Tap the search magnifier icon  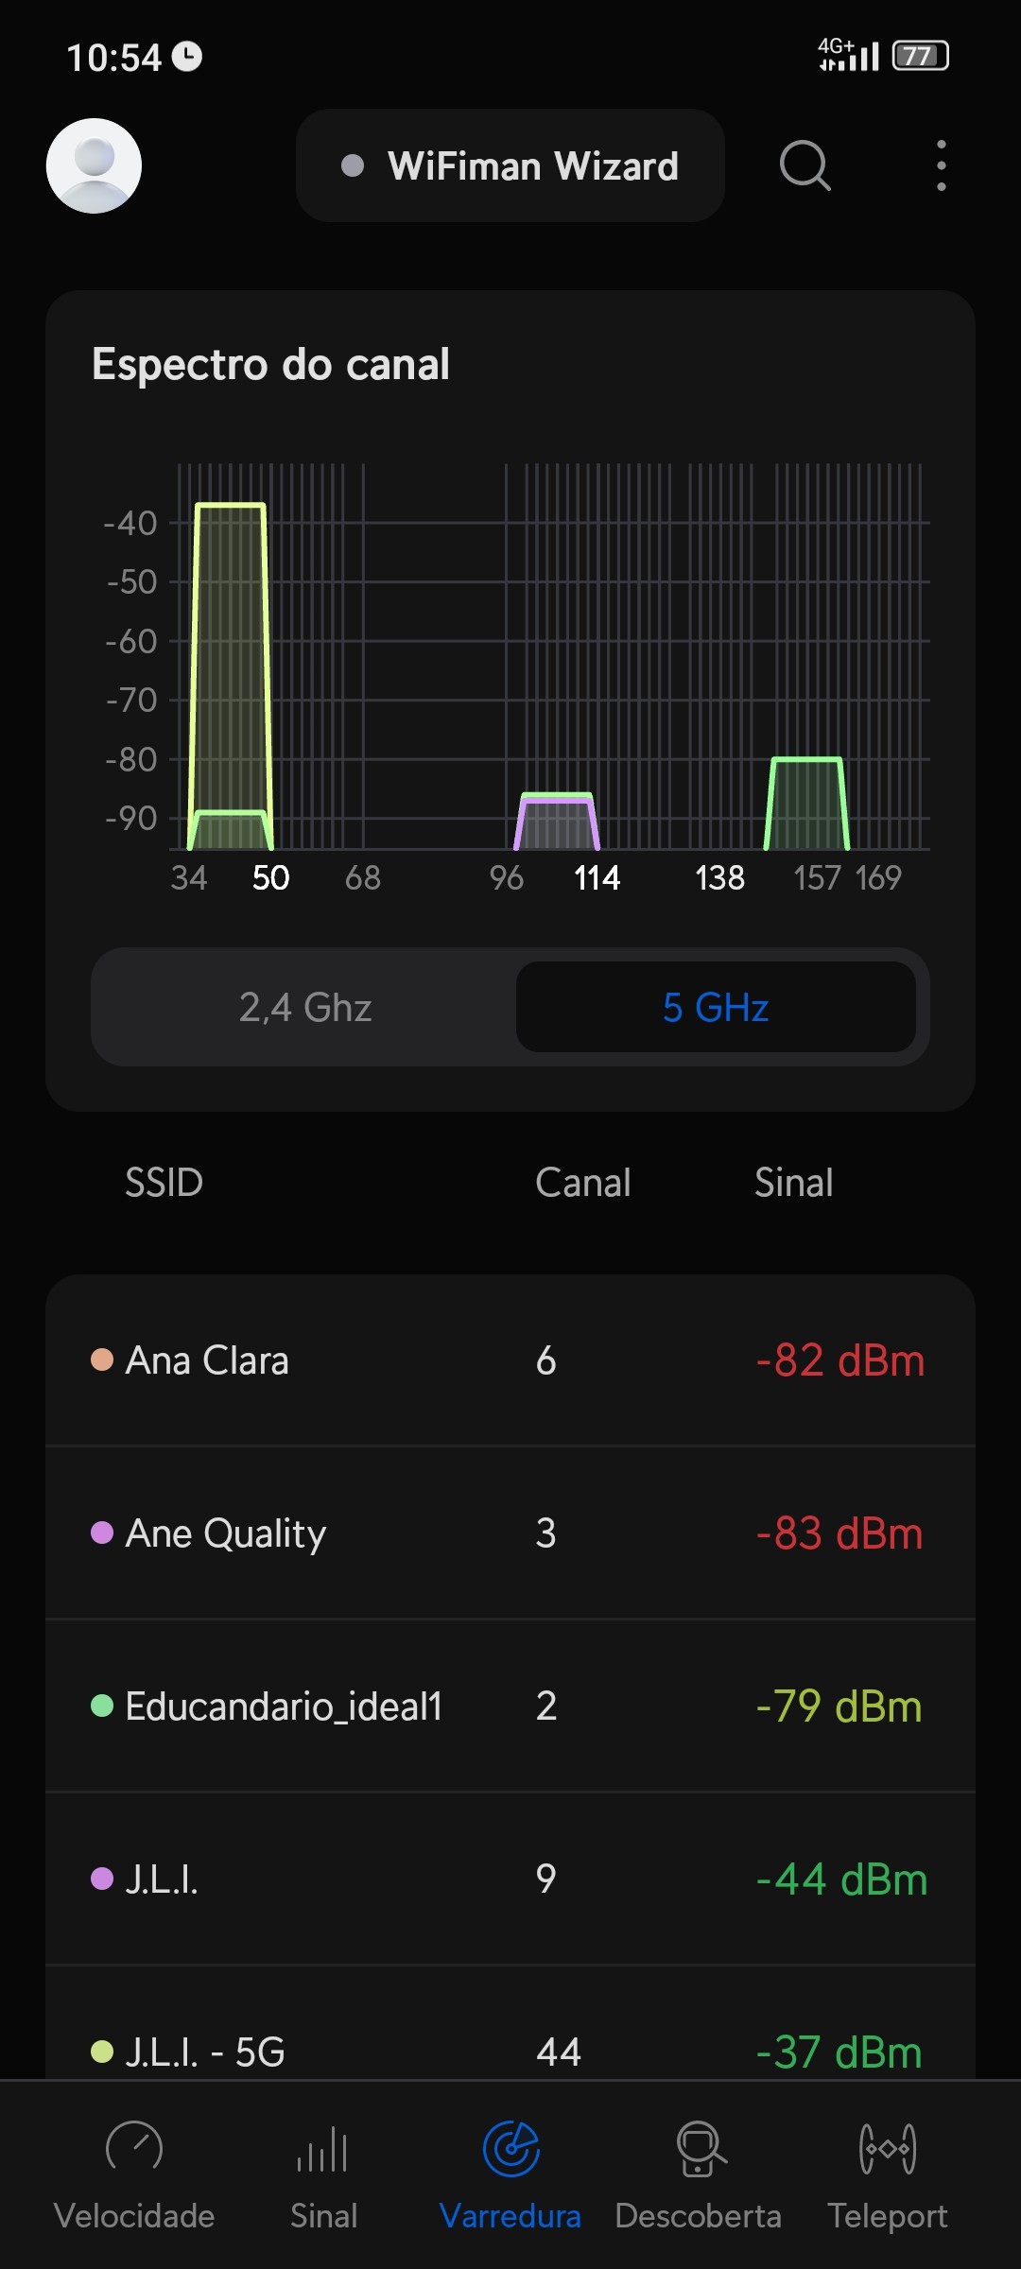click(x=805, y=165)
